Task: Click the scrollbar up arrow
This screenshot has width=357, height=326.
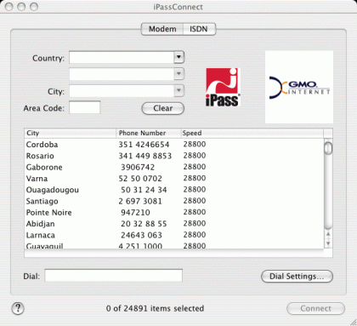Action: [328, 234]
